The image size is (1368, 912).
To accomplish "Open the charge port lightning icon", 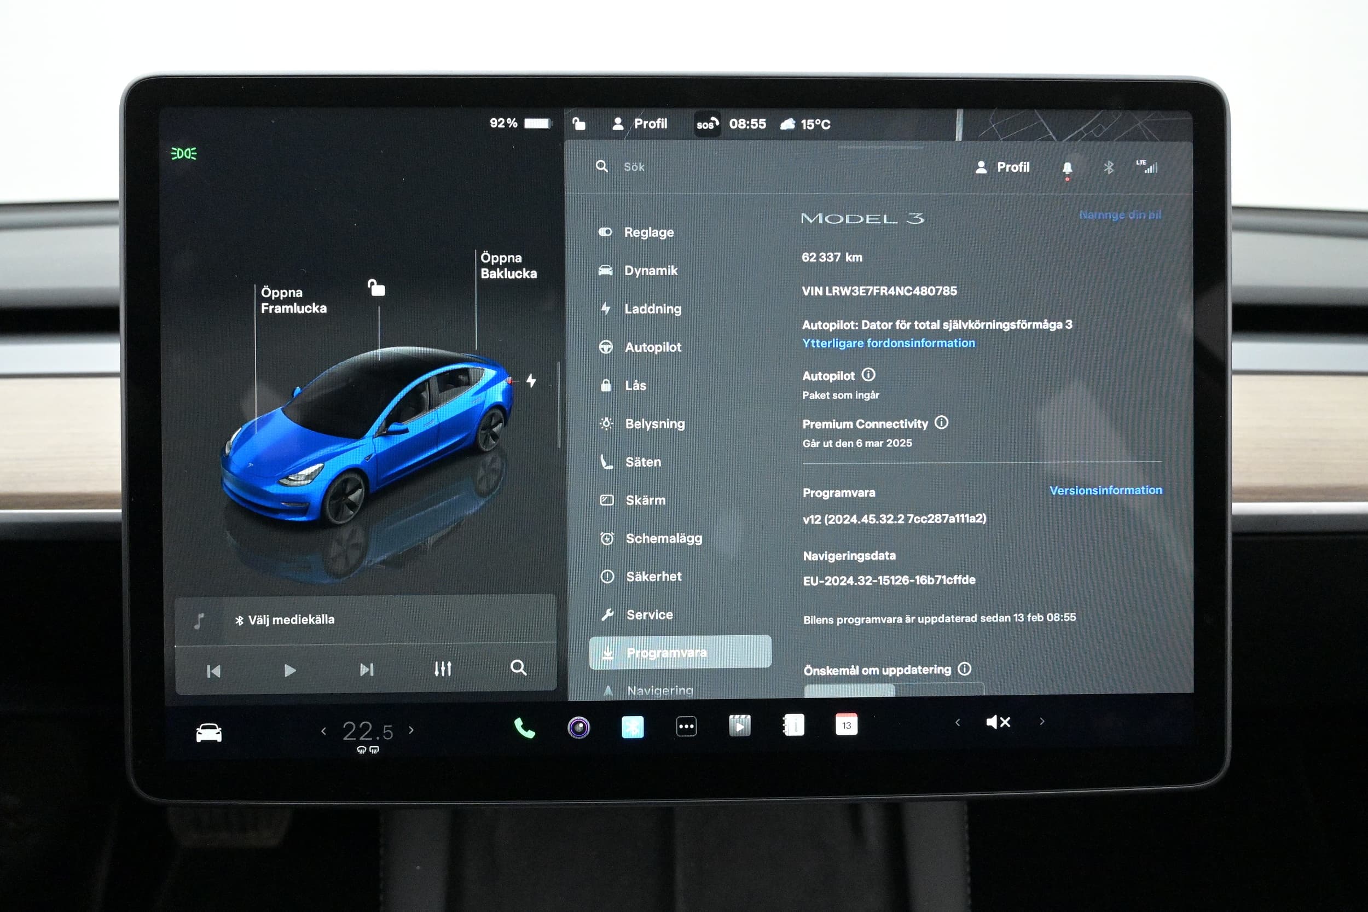I will tap(531, 380).
